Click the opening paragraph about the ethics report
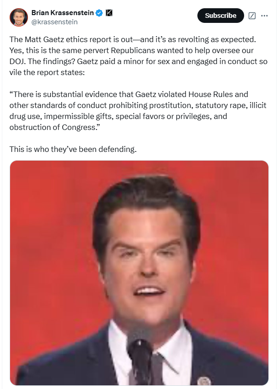The width and height of the screenshot is (278, 389). point(138,56)
